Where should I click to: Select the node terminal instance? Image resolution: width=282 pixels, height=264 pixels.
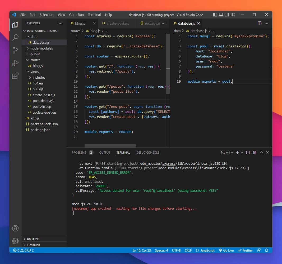pos(227,153)
